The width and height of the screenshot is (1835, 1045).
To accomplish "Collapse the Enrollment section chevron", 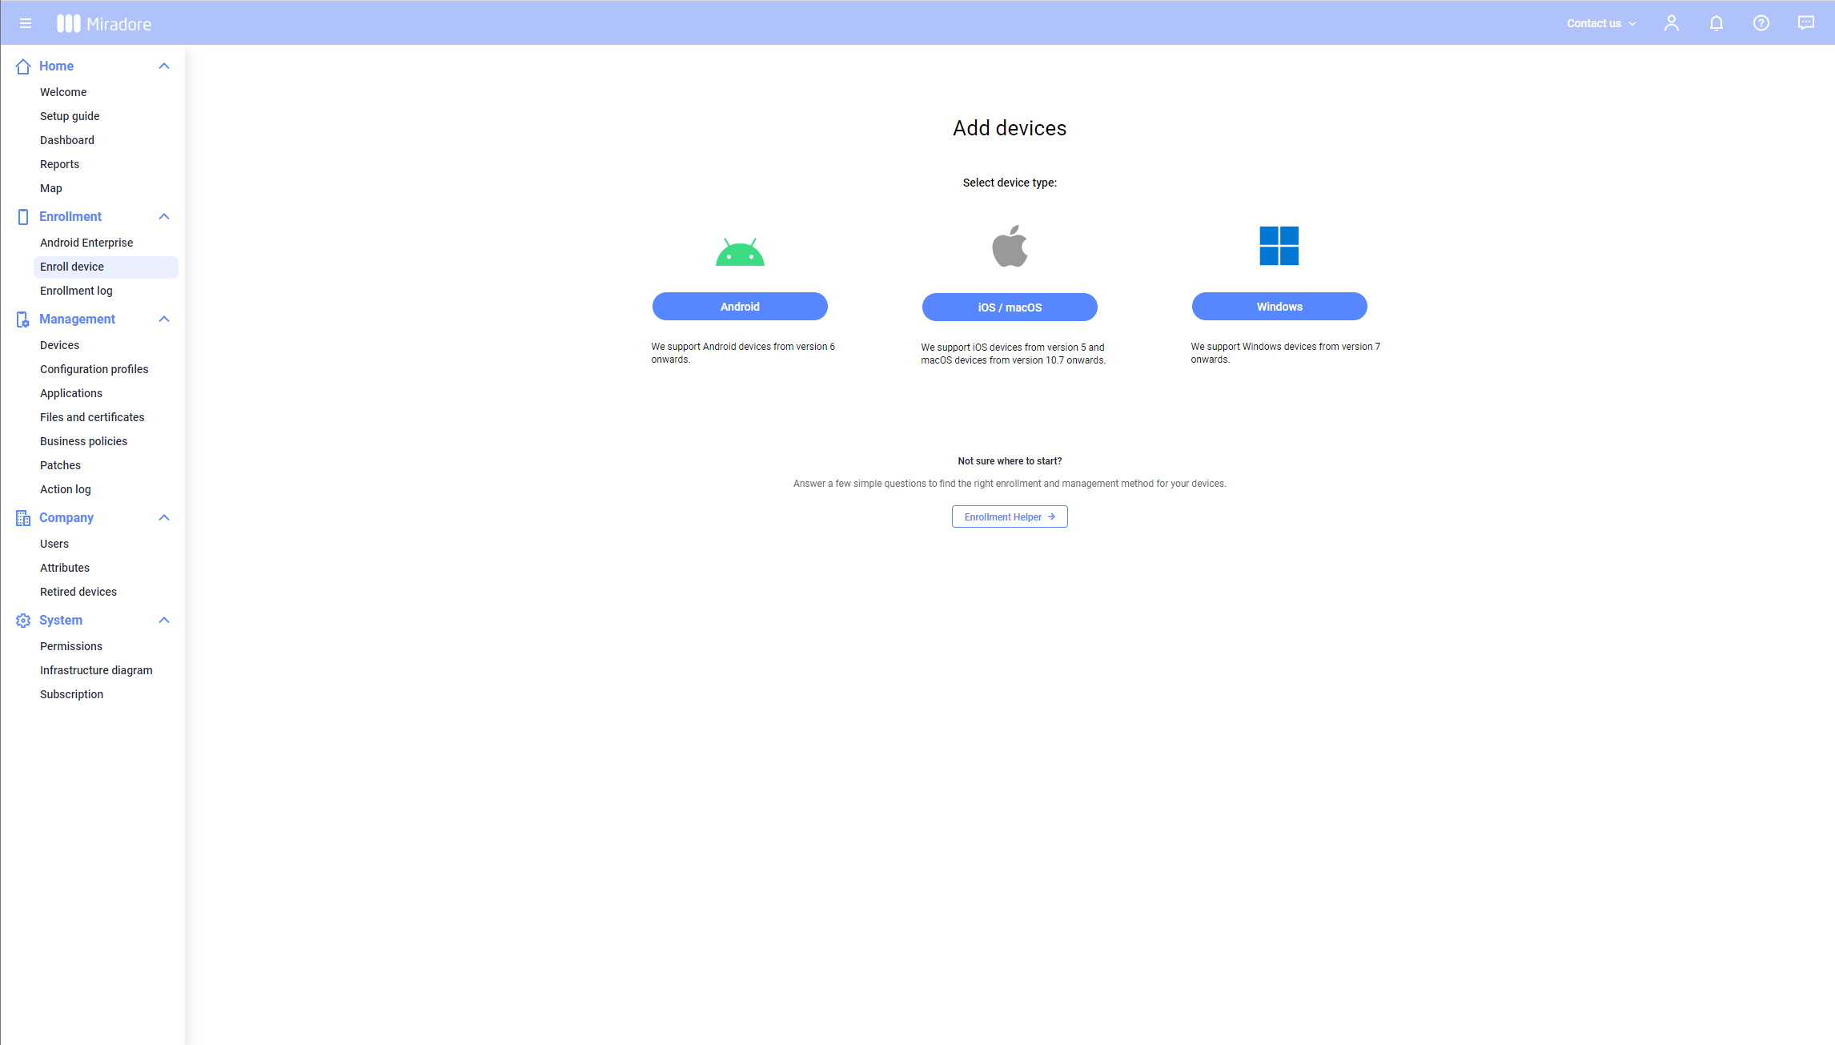I will click(164, 217).
